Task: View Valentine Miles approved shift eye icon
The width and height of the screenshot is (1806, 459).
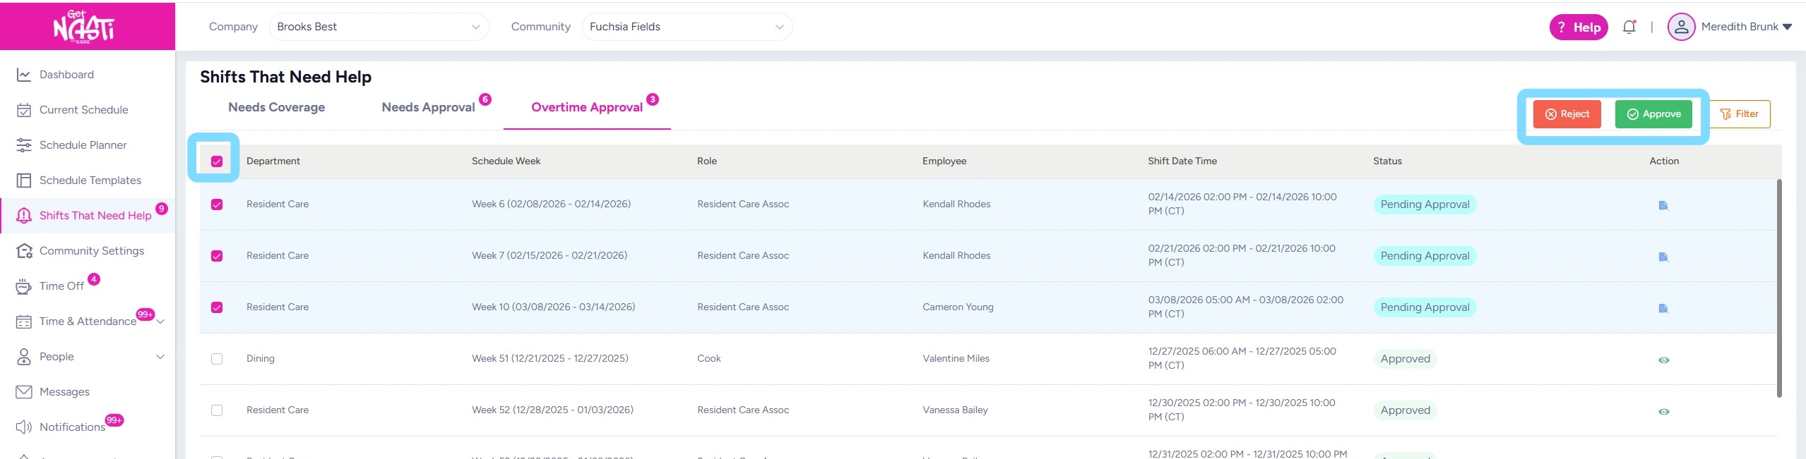Action: tap(1663, 360)
